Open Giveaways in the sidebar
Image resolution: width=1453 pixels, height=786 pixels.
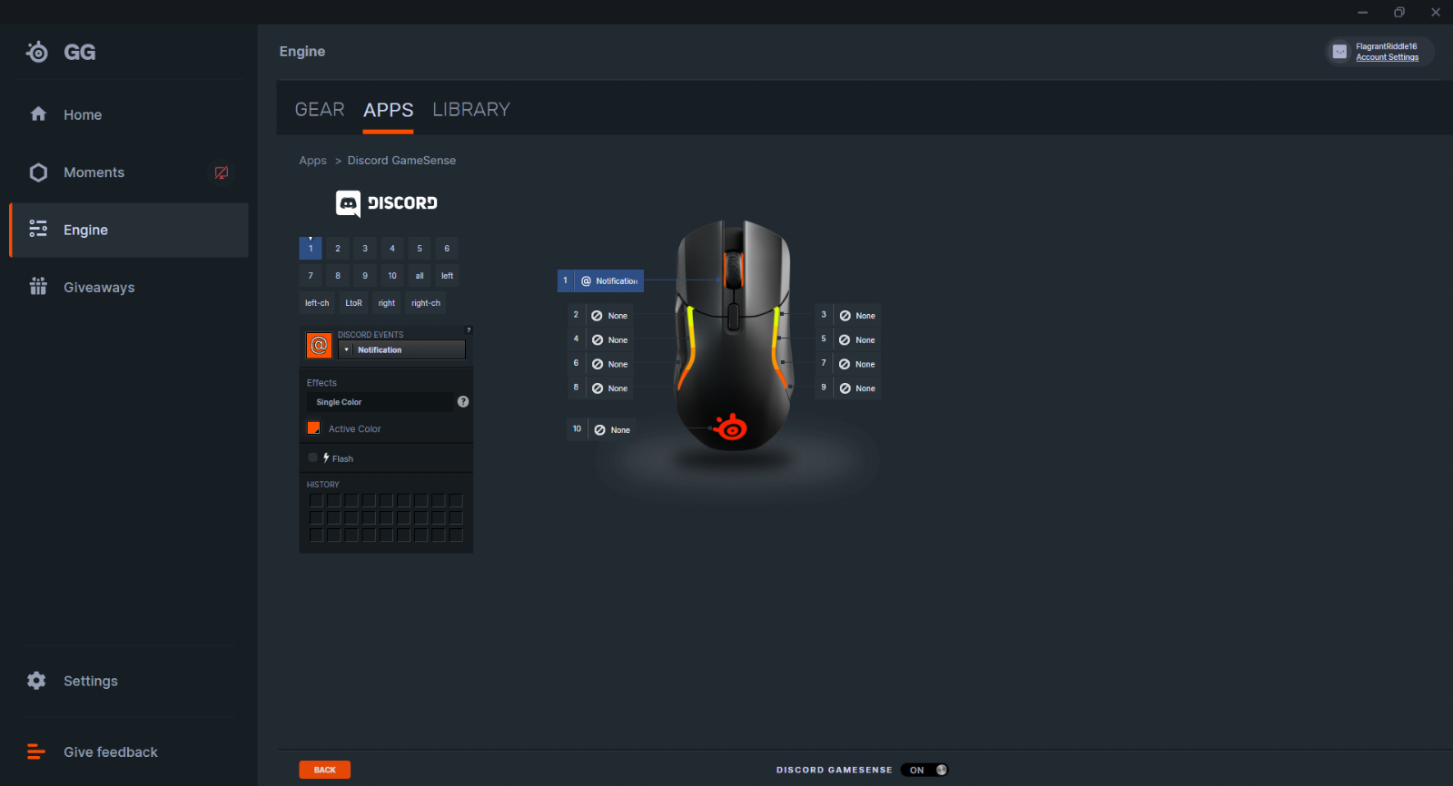[129, 287]
